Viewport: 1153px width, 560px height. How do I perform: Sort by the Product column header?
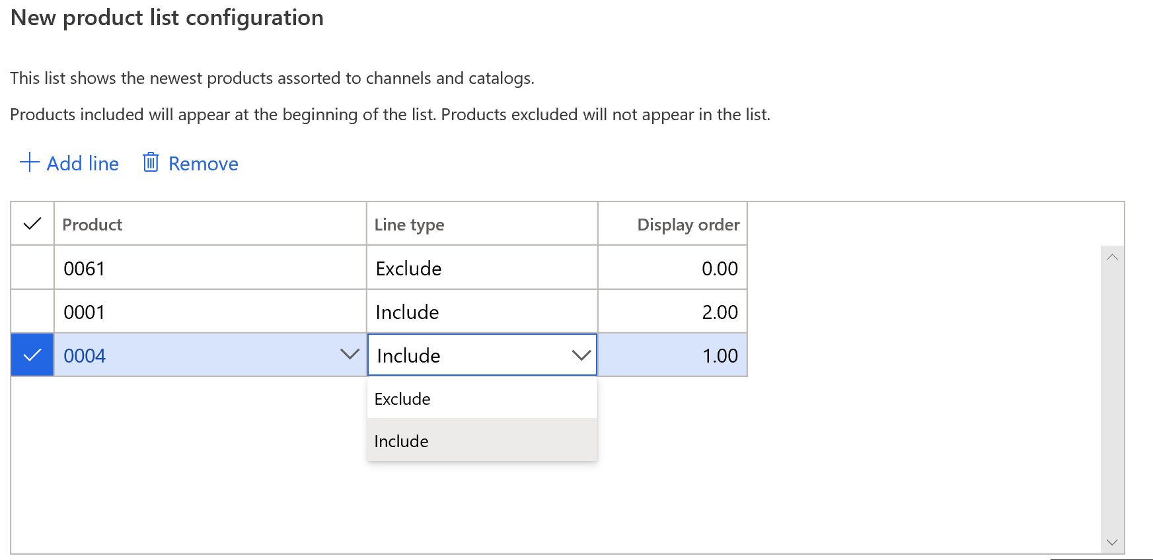pyautogui.click(x=210, y=224)
